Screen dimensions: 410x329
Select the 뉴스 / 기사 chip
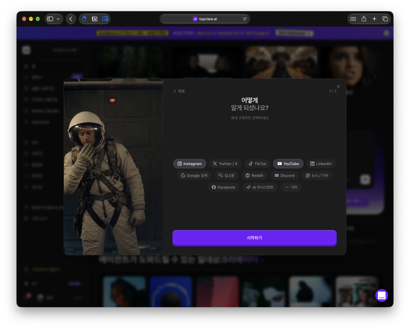click(317, 175)
